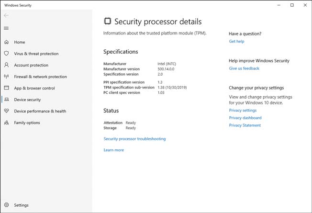Viewport: 312px width, 213px height.
Task: Open the Privacy dashboard link
Action: 245,118
